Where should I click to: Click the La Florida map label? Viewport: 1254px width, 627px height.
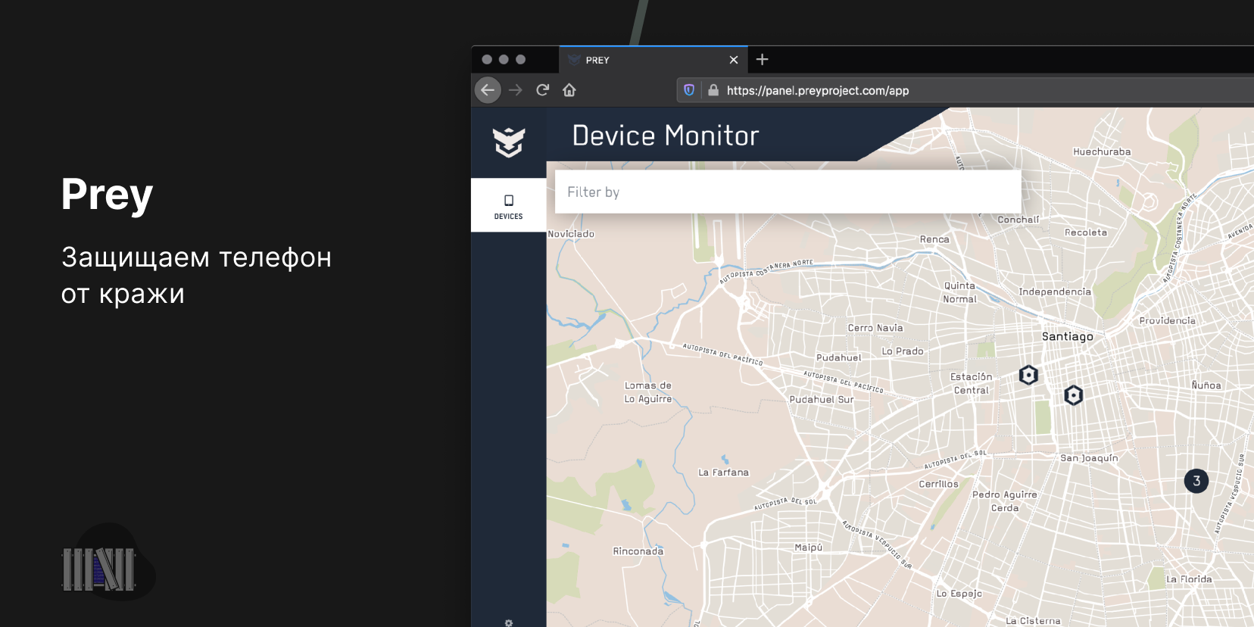pyautogui.click(x=1189, y=579)
